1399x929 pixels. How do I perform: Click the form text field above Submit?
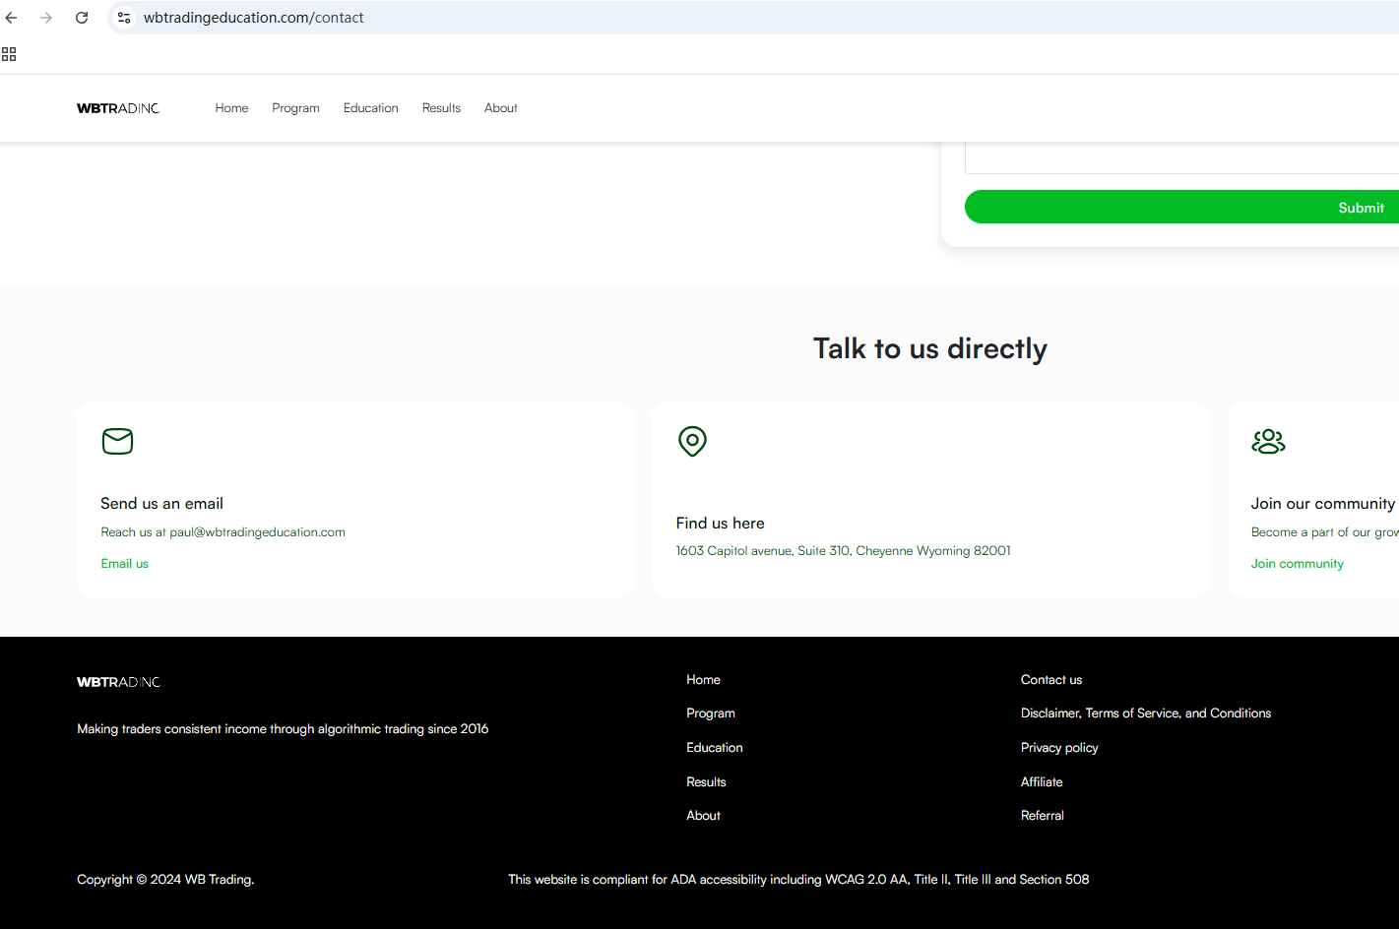tap(1181, 157)
